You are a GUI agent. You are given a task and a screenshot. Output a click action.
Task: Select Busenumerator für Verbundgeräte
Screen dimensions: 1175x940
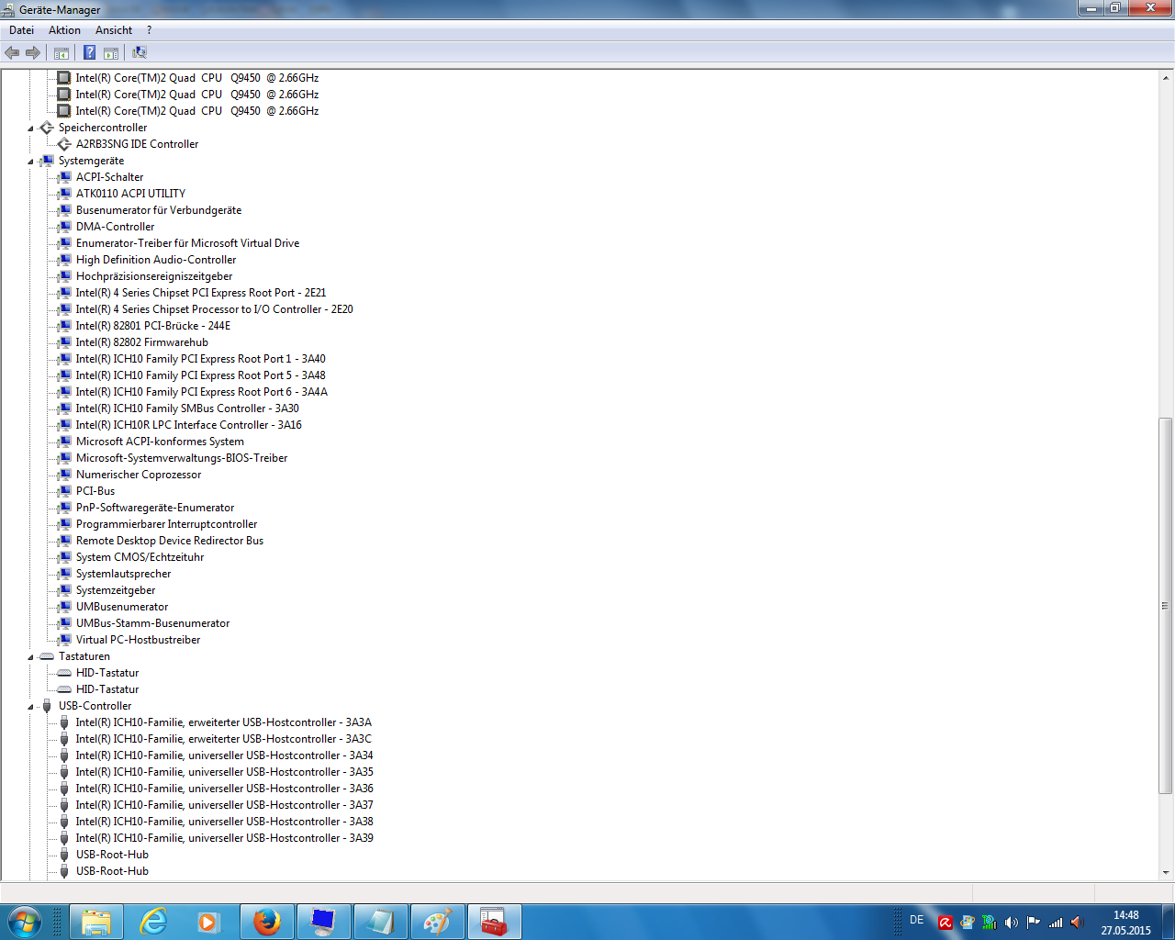click(x=159, y=210)
